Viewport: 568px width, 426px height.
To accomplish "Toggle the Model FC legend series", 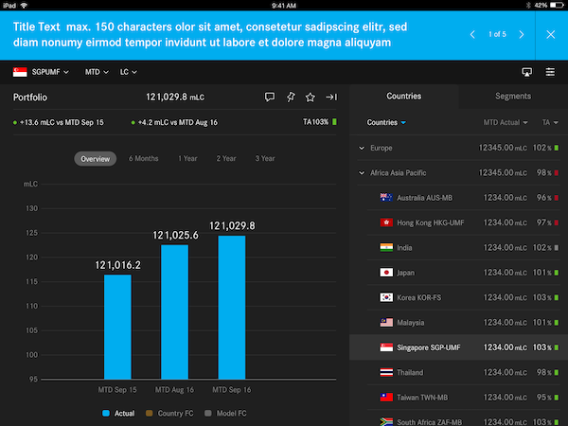I will [x=225, y=414].
